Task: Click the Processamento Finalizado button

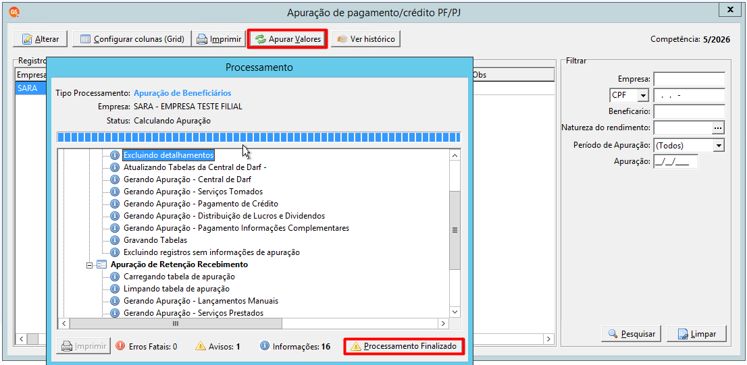Action: (x=403, y=346)
